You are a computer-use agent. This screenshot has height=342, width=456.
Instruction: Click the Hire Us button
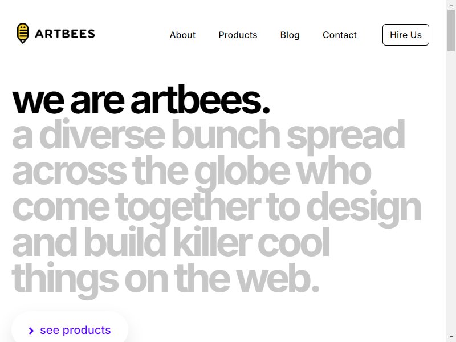tap(406, 35)
